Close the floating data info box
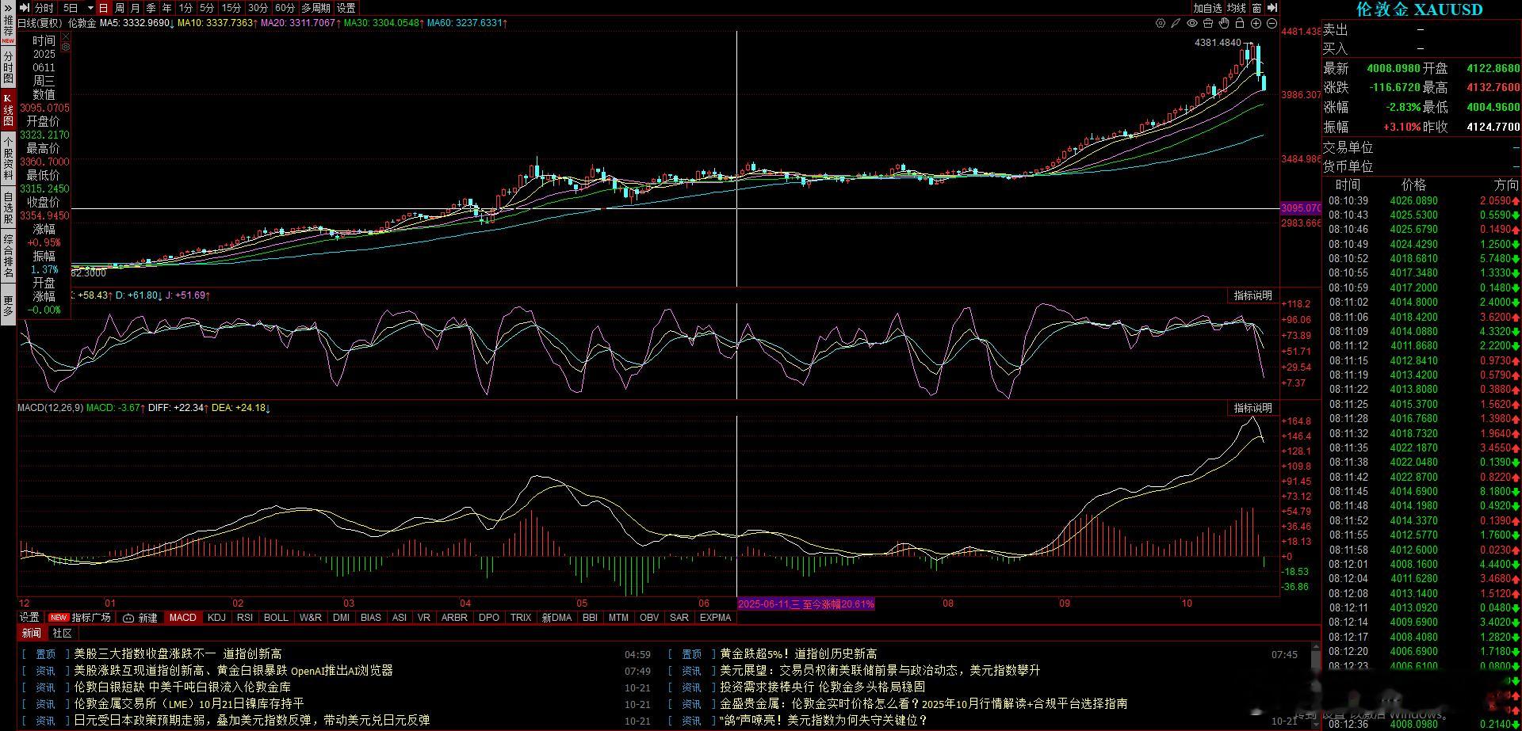The height and width of the screenshot is (731, 1522). point(65,37)
